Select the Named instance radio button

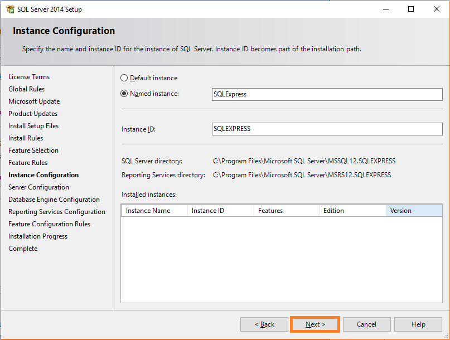[x=124, y=94]
